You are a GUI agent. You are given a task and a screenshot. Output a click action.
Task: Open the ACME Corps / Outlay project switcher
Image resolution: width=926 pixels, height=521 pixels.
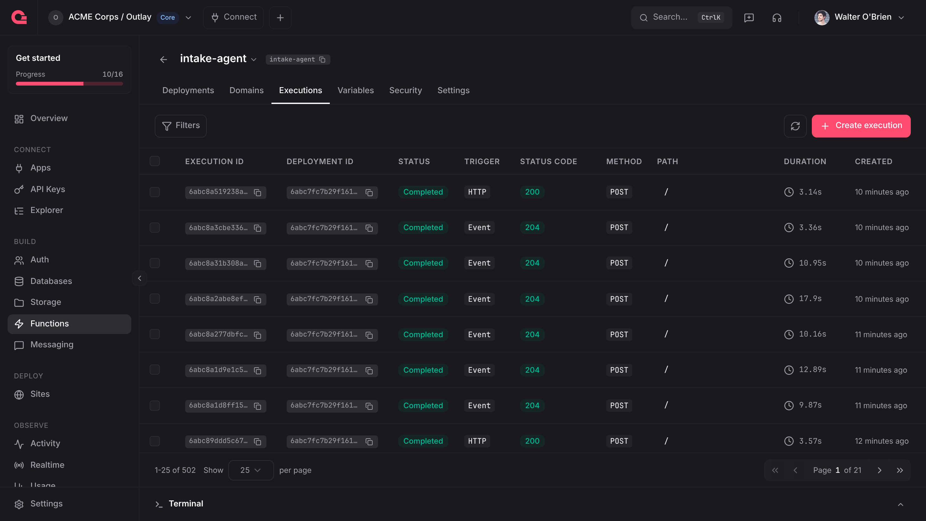coord(120,17)
